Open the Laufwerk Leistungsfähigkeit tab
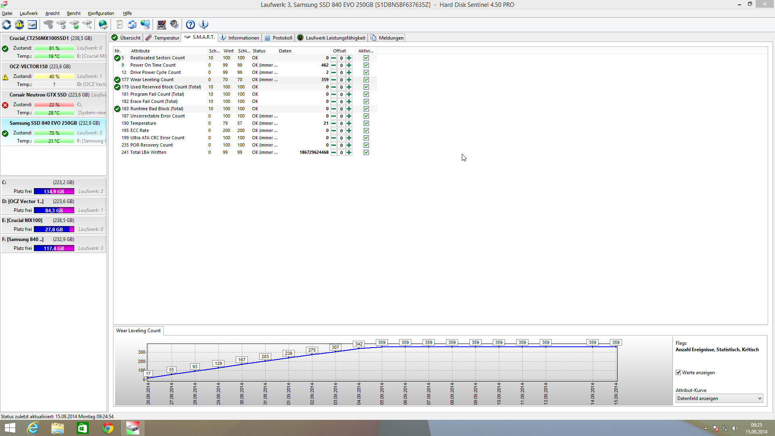The height and width of the screenshot is (436, 775). coord(331,38)
